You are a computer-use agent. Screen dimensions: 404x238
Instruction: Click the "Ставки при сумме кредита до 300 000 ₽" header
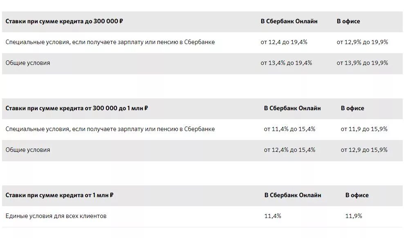pos(64,21)
